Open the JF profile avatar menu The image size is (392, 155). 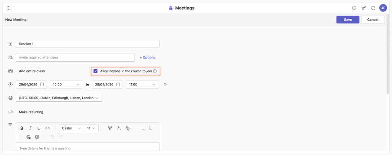(x=383, y=8)
